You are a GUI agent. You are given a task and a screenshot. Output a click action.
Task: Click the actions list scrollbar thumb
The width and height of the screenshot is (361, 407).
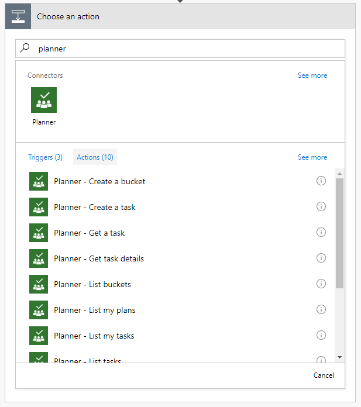click(339, 233)
